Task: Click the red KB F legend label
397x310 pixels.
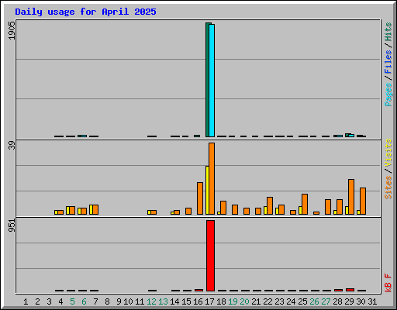Action: [388, 283]
